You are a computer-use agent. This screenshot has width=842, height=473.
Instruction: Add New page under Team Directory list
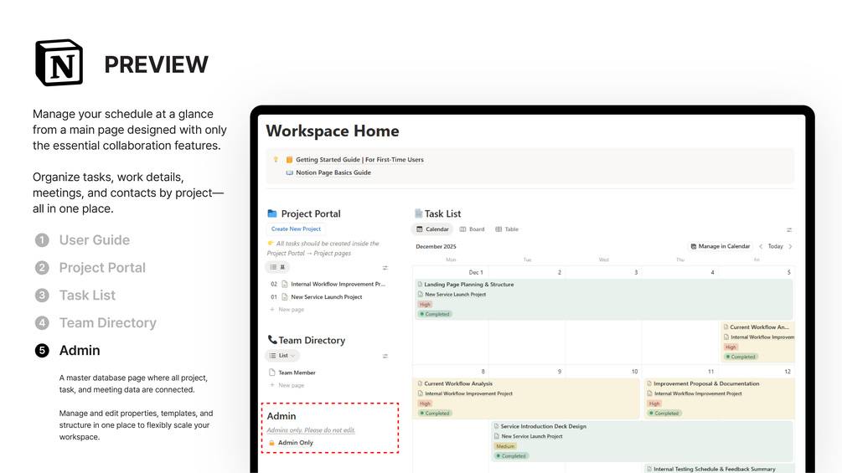(x=287, y=385)
